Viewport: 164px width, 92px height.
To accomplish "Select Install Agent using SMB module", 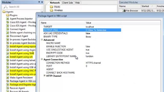I will pyautogui.click(x=22, y=53).
